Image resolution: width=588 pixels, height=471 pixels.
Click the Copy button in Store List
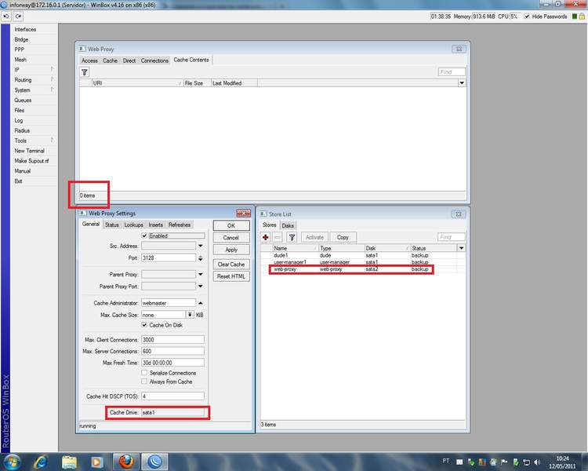[x=343, y=237]
